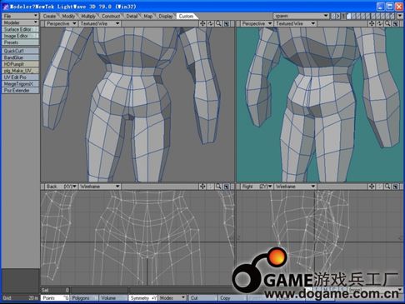405x304 pixels.
Task: Click the pan icon in the teal Perspective viewport
Action: pyautogui.click(x=372, y=23)
